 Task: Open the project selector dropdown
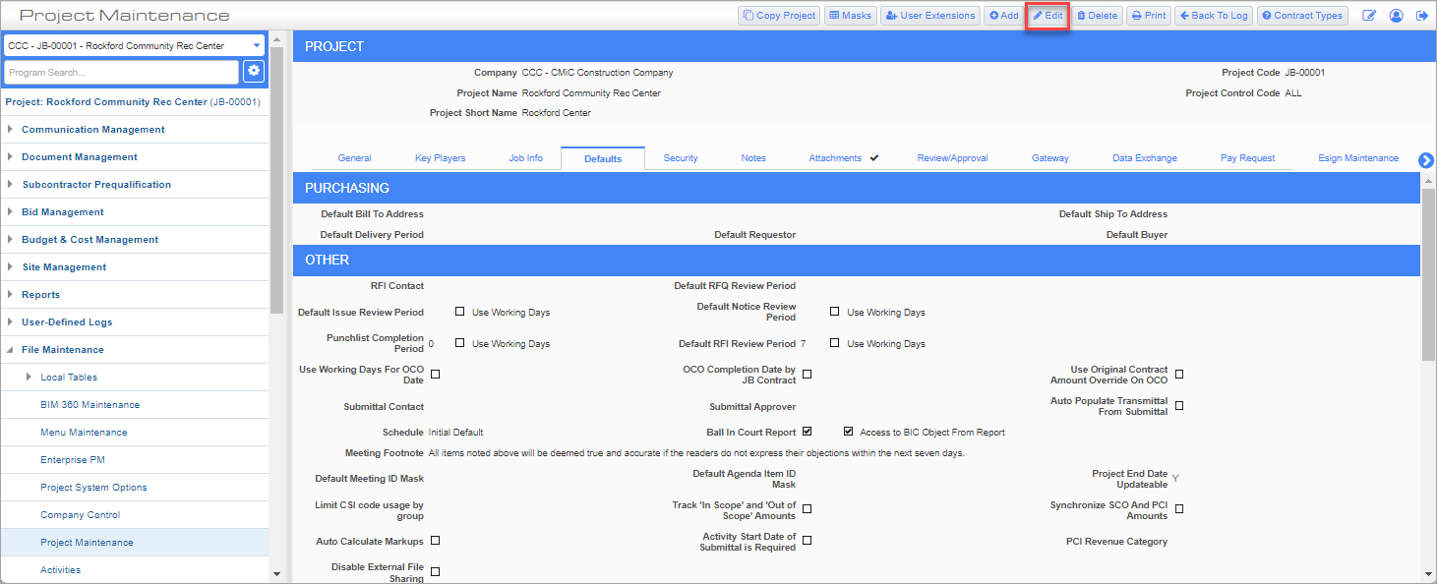134,45
